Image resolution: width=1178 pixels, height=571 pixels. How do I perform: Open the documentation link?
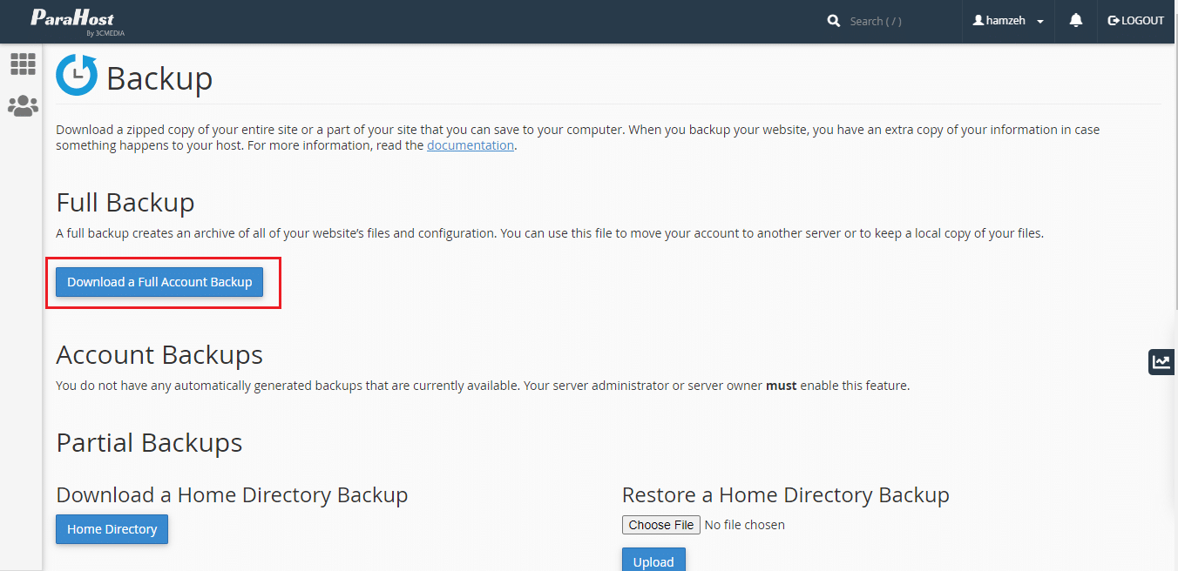[470, 145]
